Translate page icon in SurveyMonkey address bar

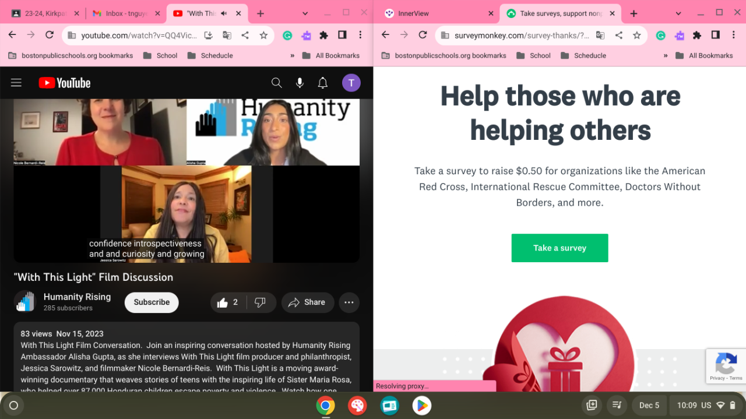pos(600,36)
